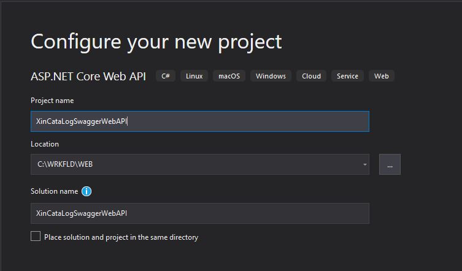The width and height of the screenshot is (462, 271).
Task: Select the Location path combo box
Action: click(200, 164)
